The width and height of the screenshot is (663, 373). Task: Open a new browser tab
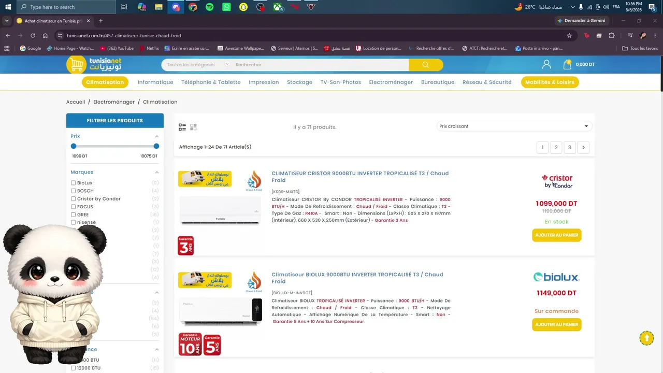tap(100, 21)
